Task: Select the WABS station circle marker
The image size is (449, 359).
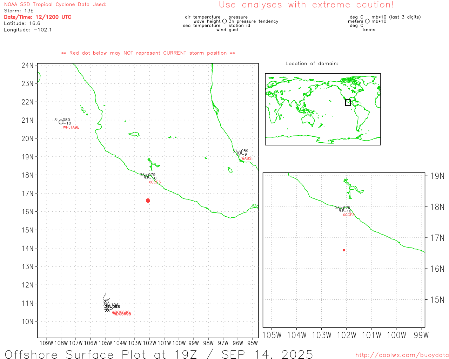Action: (x=239, y=153)
